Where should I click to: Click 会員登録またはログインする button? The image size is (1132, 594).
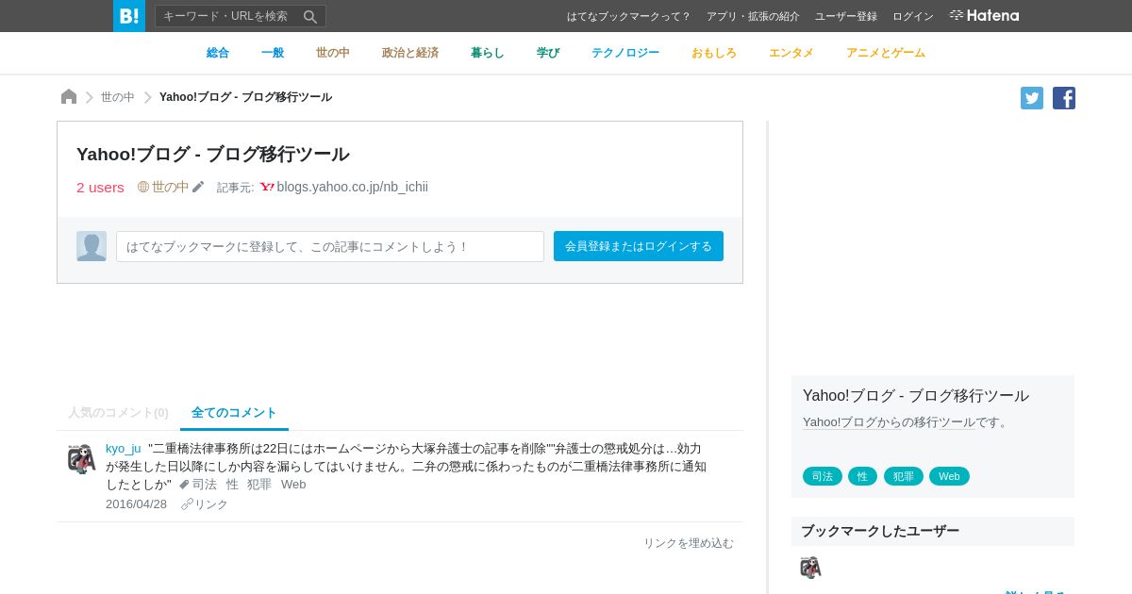(639, 246)
